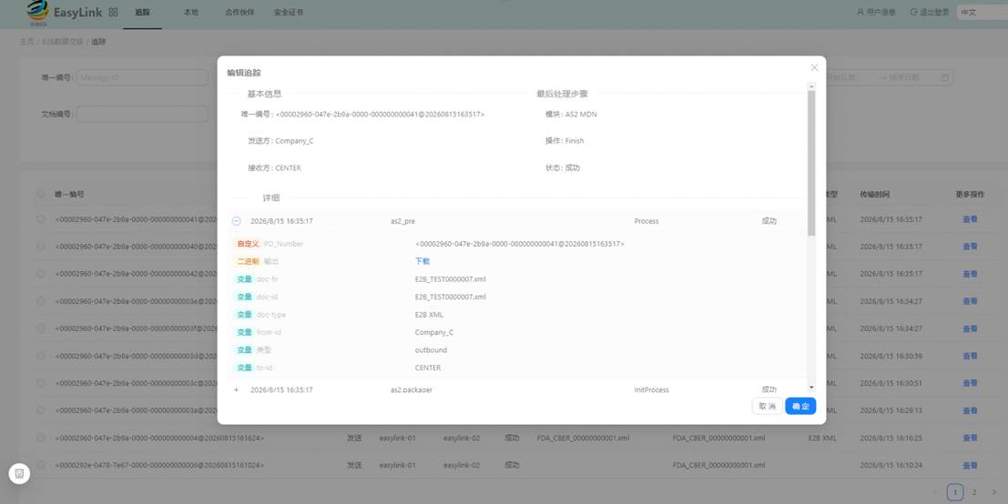Click the from-id variable label

coord(269,333)
